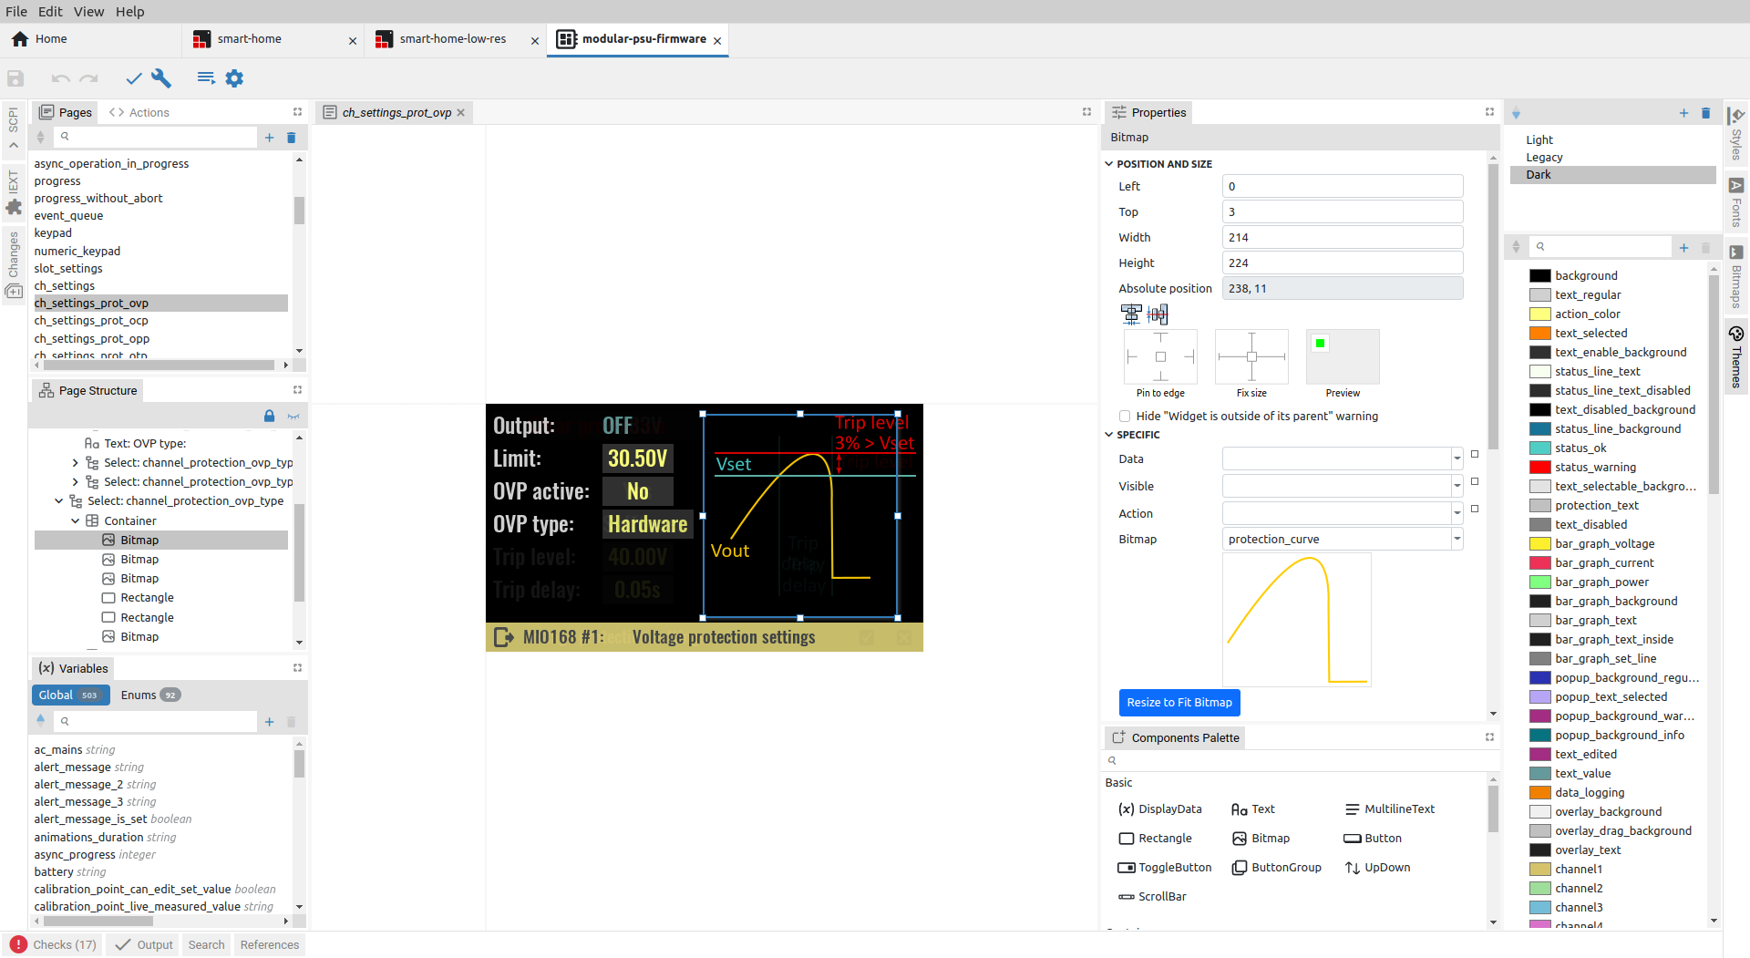Delete selected theme with trash icon
Screen dimensions: 1750x958
[1706, 113]
